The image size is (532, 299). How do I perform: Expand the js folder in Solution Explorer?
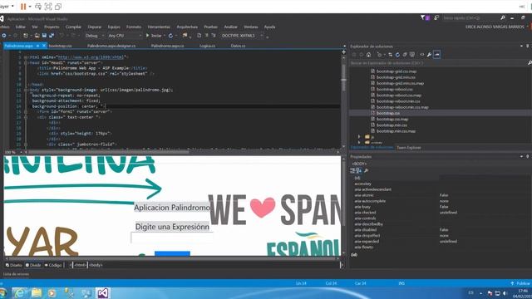pos(359,136)
